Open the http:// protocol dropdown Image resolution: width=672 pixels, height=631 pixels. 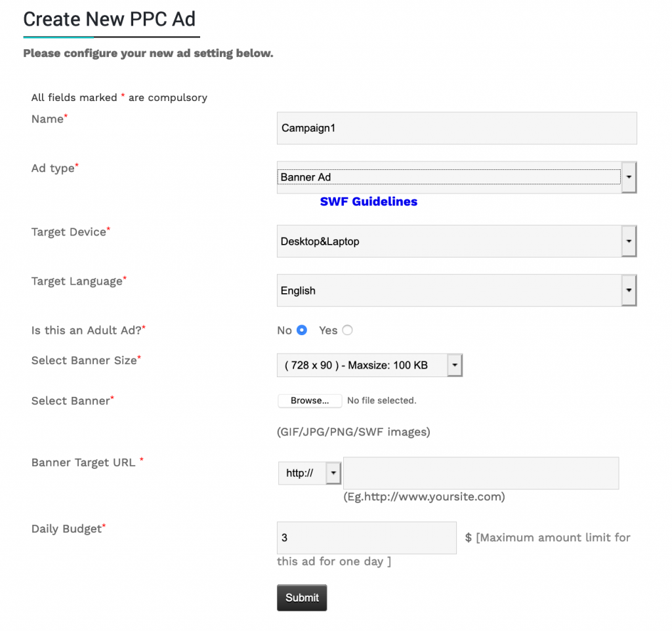(310, 473)
